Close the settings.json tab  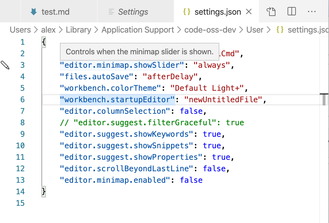[x=248, y=11]
